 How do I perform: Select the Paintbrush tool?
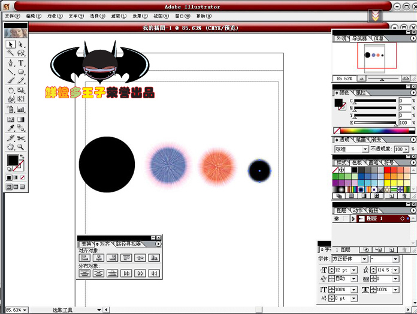(11, 80)
